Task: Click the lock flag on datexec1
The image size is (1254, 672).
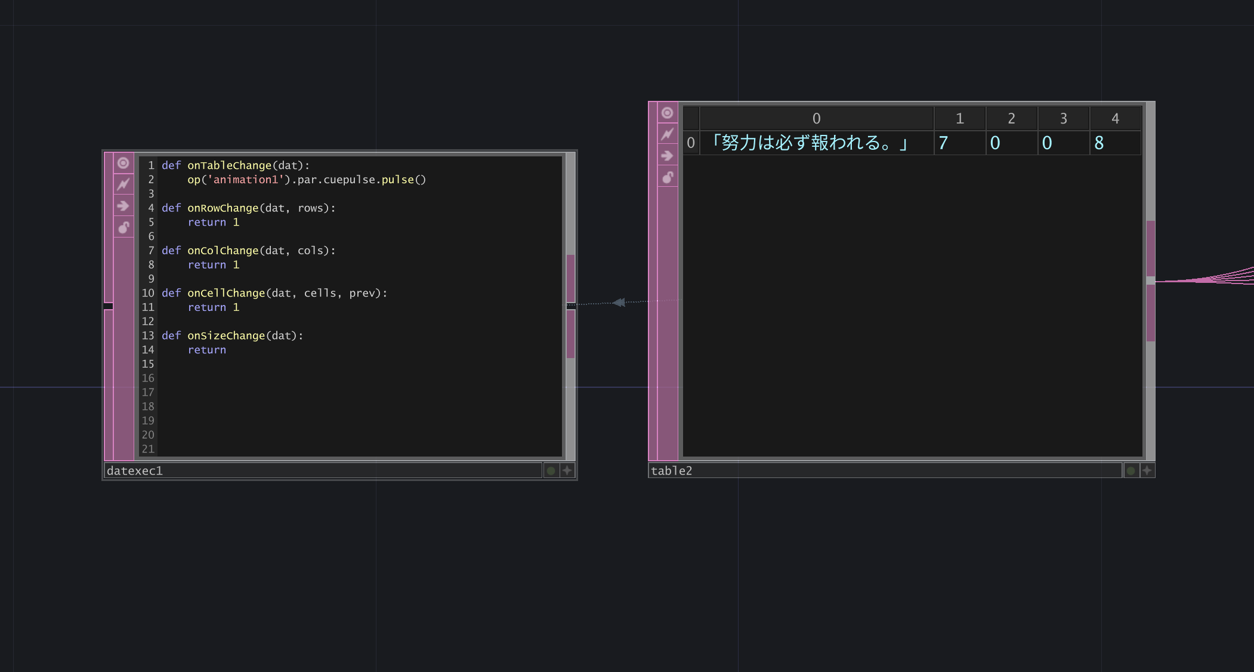Action: tap(123, 227)
